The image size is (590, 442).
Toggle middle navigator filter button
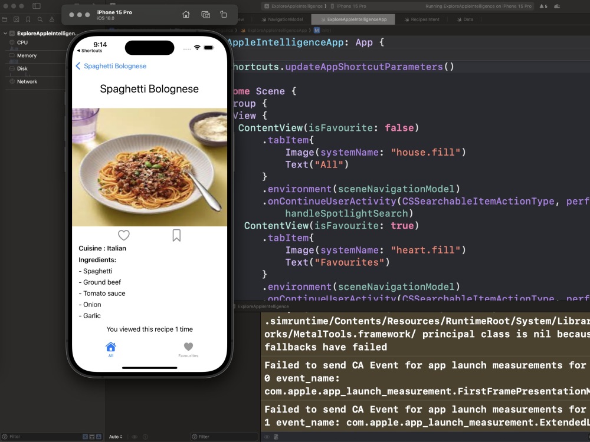click(92, 436)
